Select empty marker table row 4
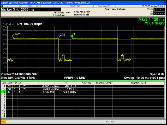Screen dimensions: 167x125 point(83,95)
